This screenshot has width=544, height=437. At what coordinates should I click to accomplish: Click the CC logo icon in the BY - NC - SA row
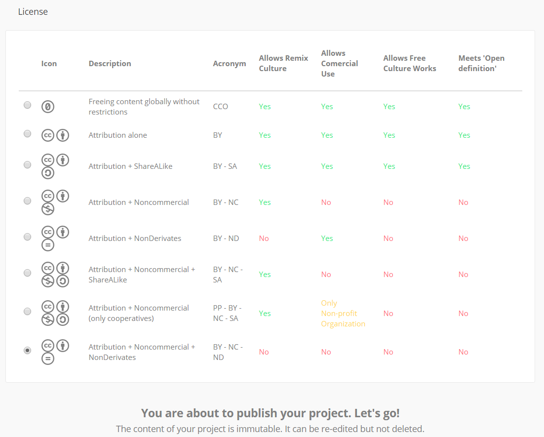48,268
